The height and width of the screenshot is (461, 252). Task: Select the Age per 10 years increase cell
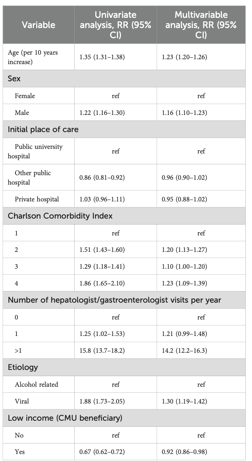33,56
